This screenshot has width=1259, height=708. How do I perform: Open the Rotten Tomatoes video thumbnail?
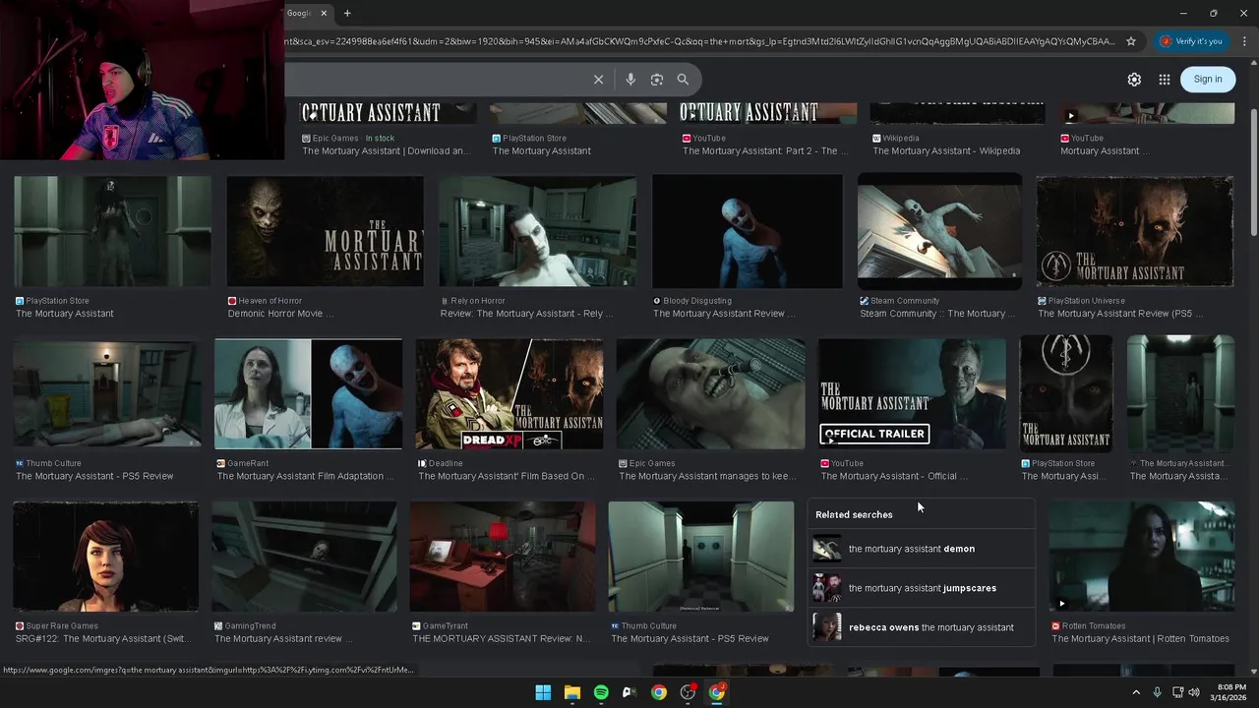(x=1141, y=557)
